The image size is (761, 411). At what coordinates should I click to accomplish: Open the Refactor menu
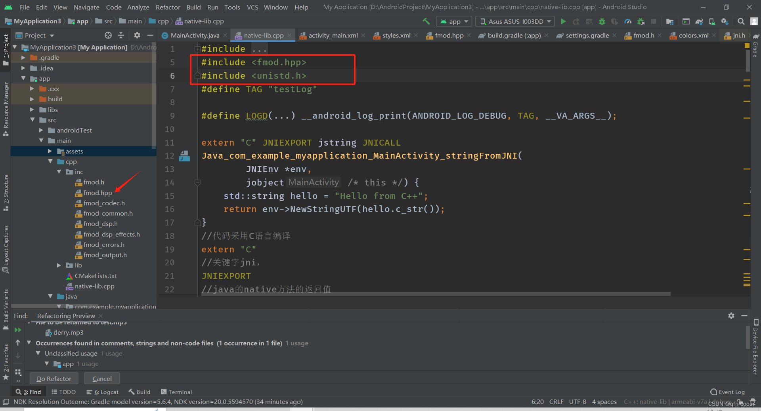coord(168,7)
